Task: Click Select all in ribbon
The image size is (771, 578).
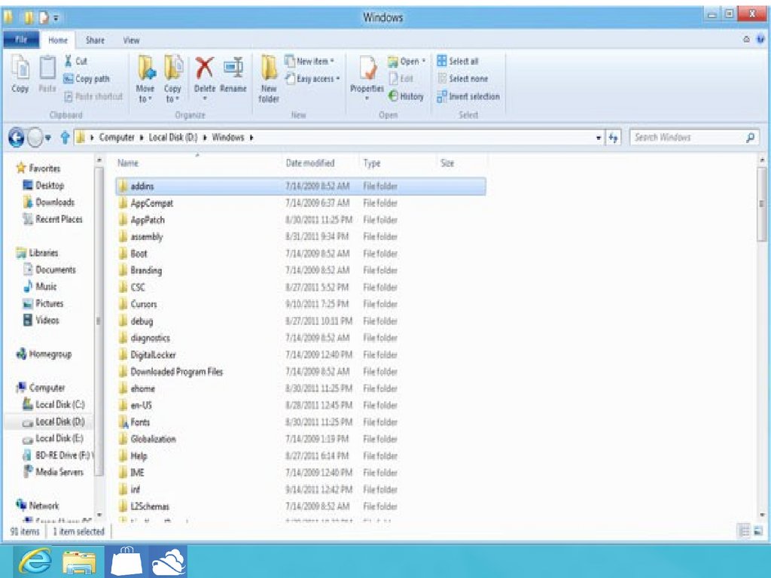Action: [x=458, y=61]
